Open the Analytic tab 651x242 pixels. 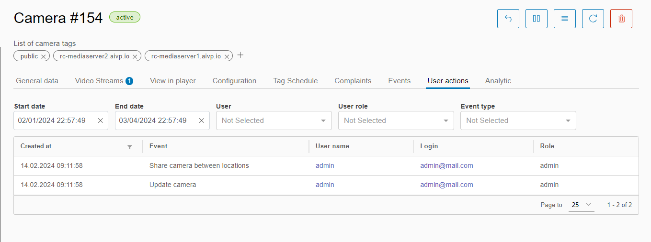(x=498, y=81)
